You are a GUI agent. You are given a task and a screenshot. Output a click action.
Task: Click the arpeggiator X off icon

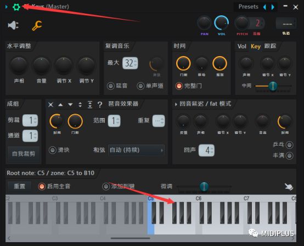pos(50,105)
